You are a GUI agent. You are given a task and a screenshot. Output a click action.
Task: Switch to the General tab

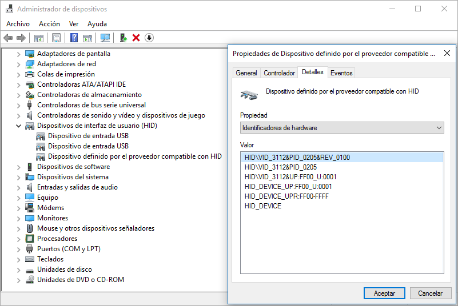click(x=246, y=73)
